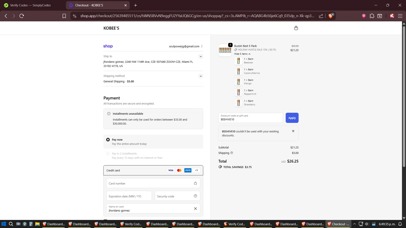Show the +5 additional card types
The width and height of the screenshot is (406, 228).
197,170
